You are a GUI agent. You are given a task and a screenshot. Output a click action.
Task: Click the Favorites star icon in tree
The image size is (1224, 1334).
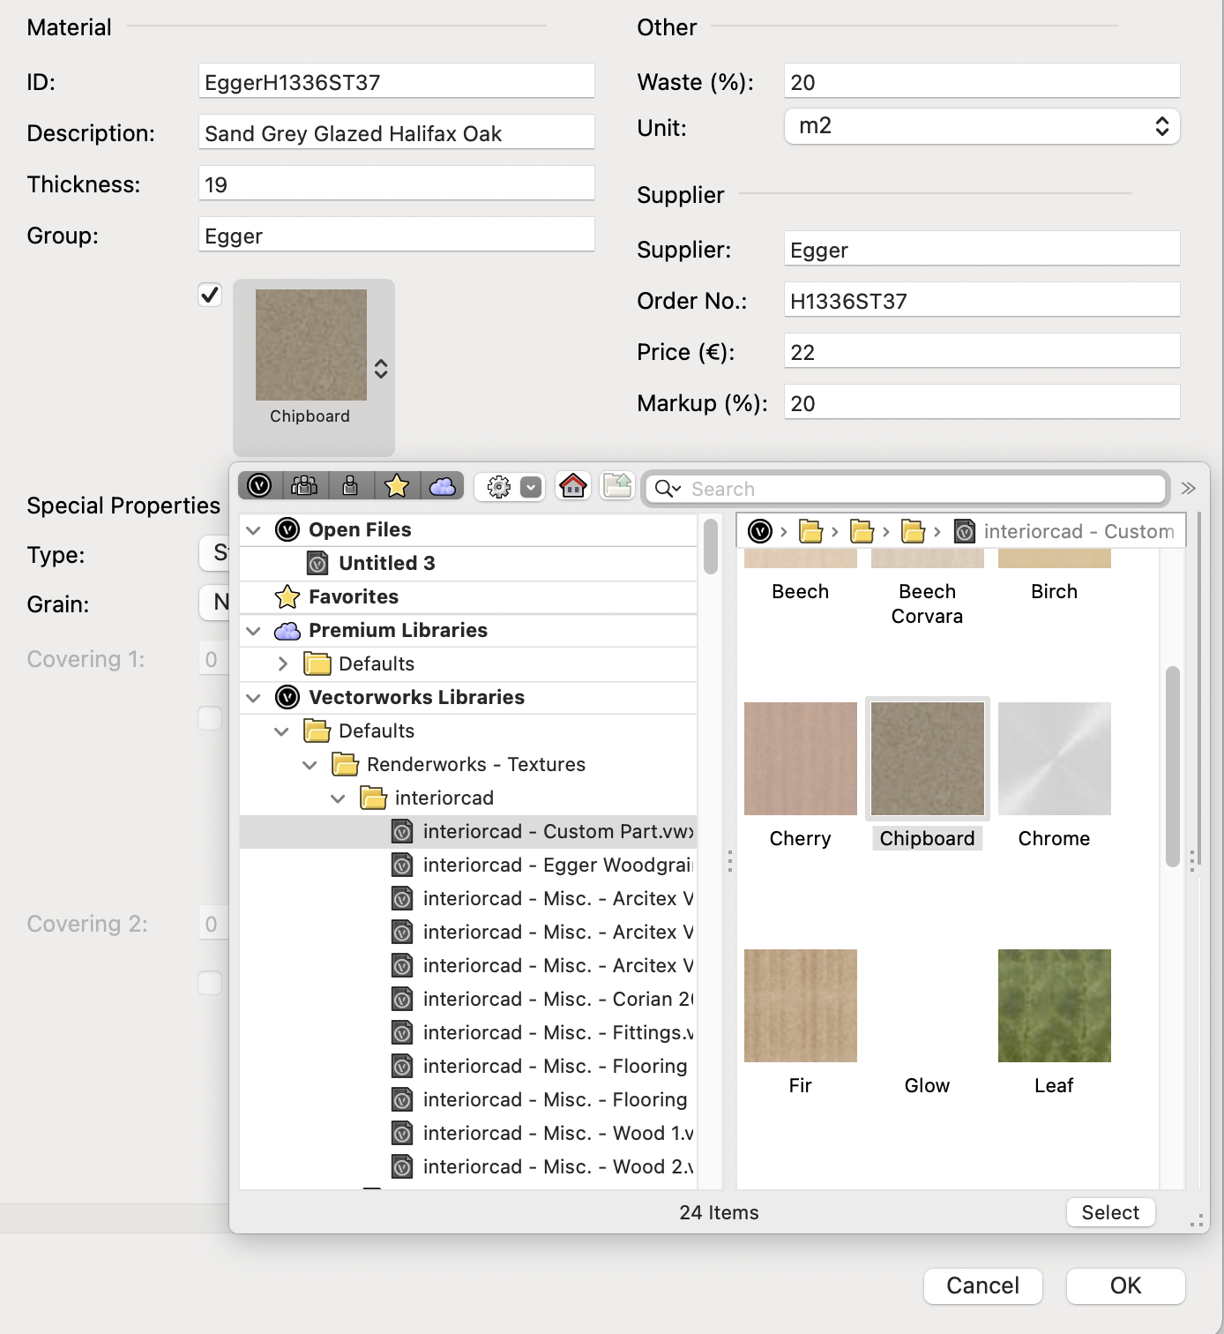(287, 597)
